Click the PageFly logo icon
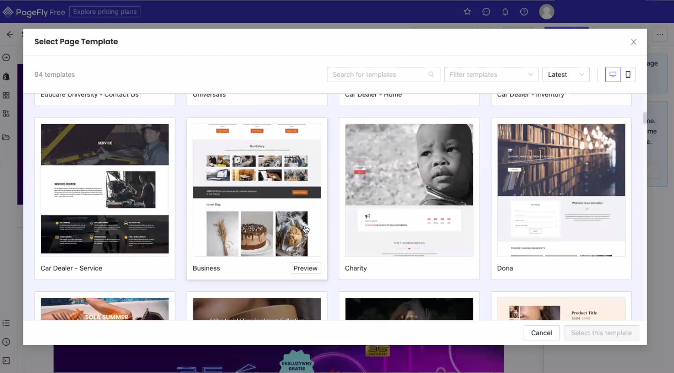This screenshot has height=373, width=674. (x=8, y=12)
